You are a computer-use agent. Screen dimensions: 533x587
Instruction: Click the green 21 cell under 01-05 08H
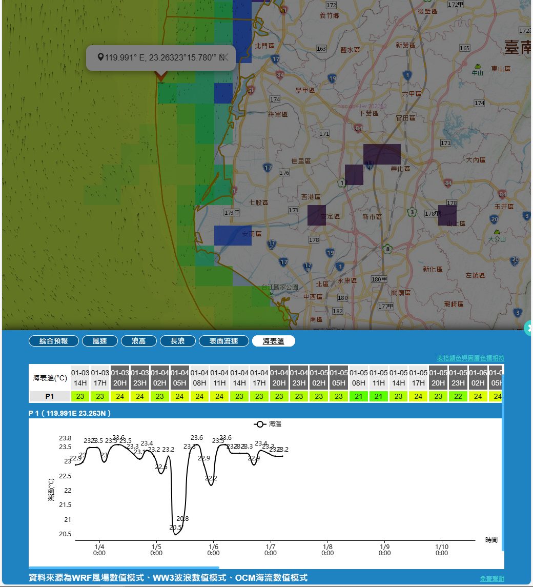pos(358,396)
